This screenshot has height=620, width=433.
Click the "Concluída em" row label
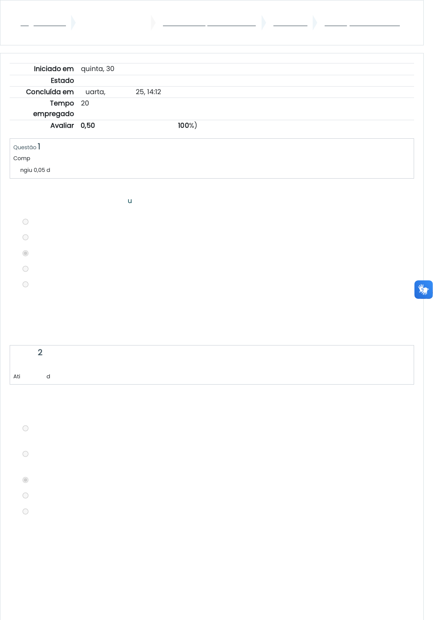(50, 92)
